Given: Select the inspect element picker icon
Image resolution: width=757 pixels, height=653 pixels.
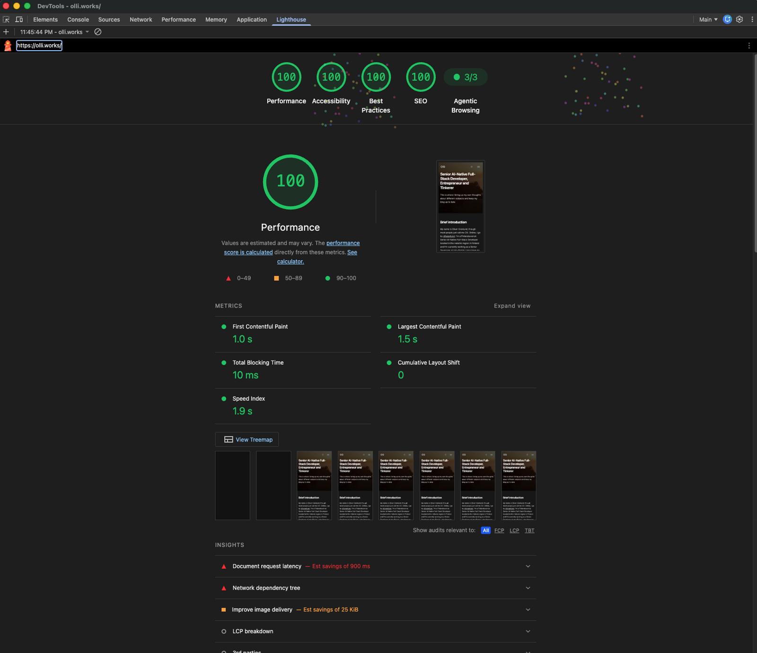Looking at the screenshot, I should point(6,19).
